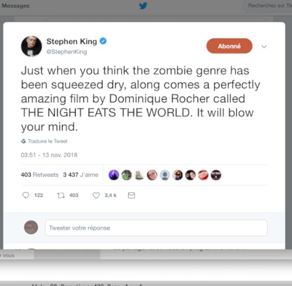The width and height of the screenshot is (292, 286).
Task: Open the @StephenKing handle link
Action: click(67, 52)
